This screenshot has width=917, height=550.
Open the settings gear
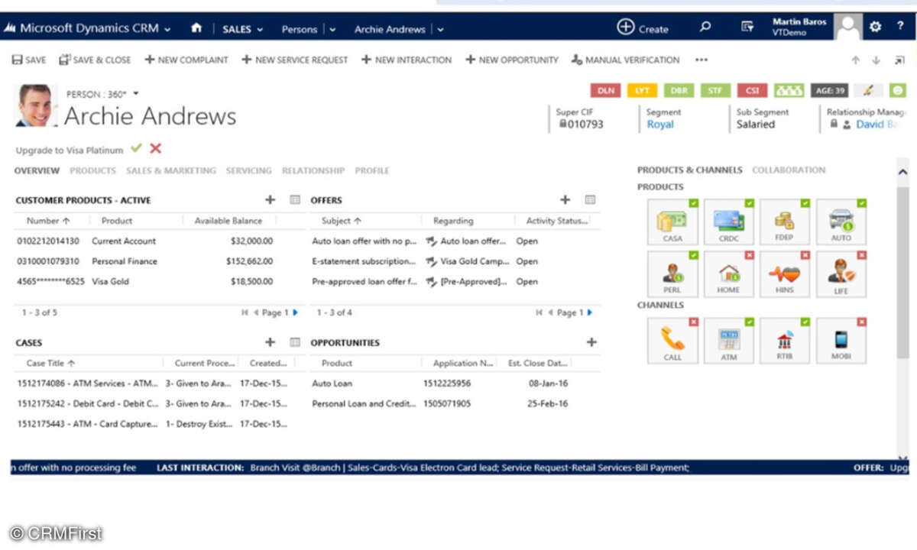click(x=875, y=27)
